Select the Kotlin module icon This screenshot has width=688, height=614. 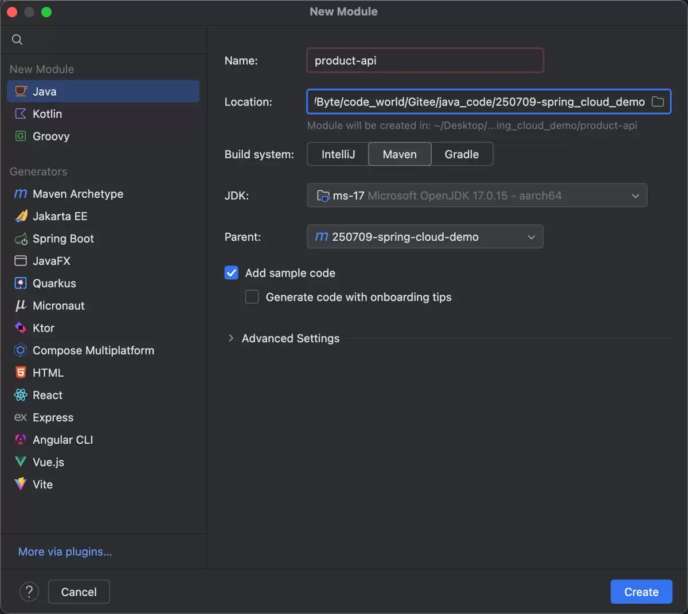pyautogui.click(x=21, y=114)
